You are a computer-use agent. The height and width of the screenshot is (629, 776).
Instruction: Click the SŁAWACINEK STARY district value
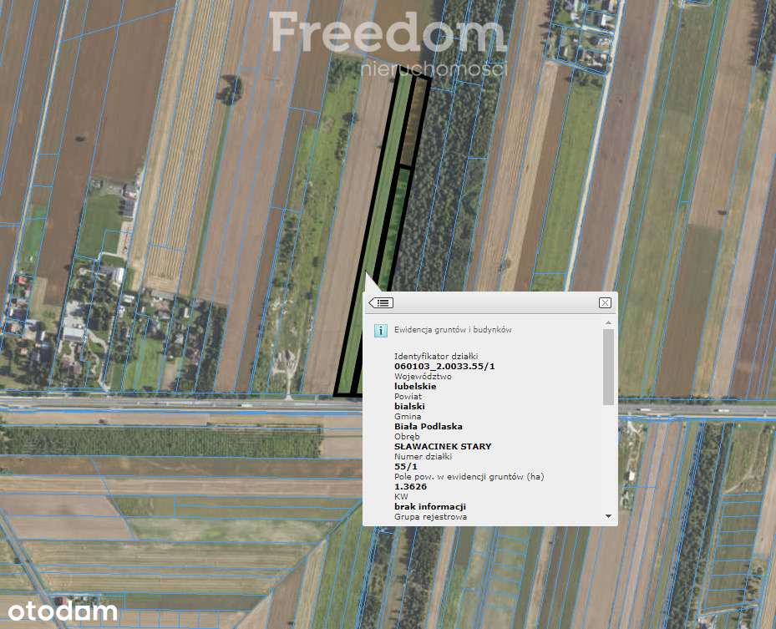click(443, 446)
